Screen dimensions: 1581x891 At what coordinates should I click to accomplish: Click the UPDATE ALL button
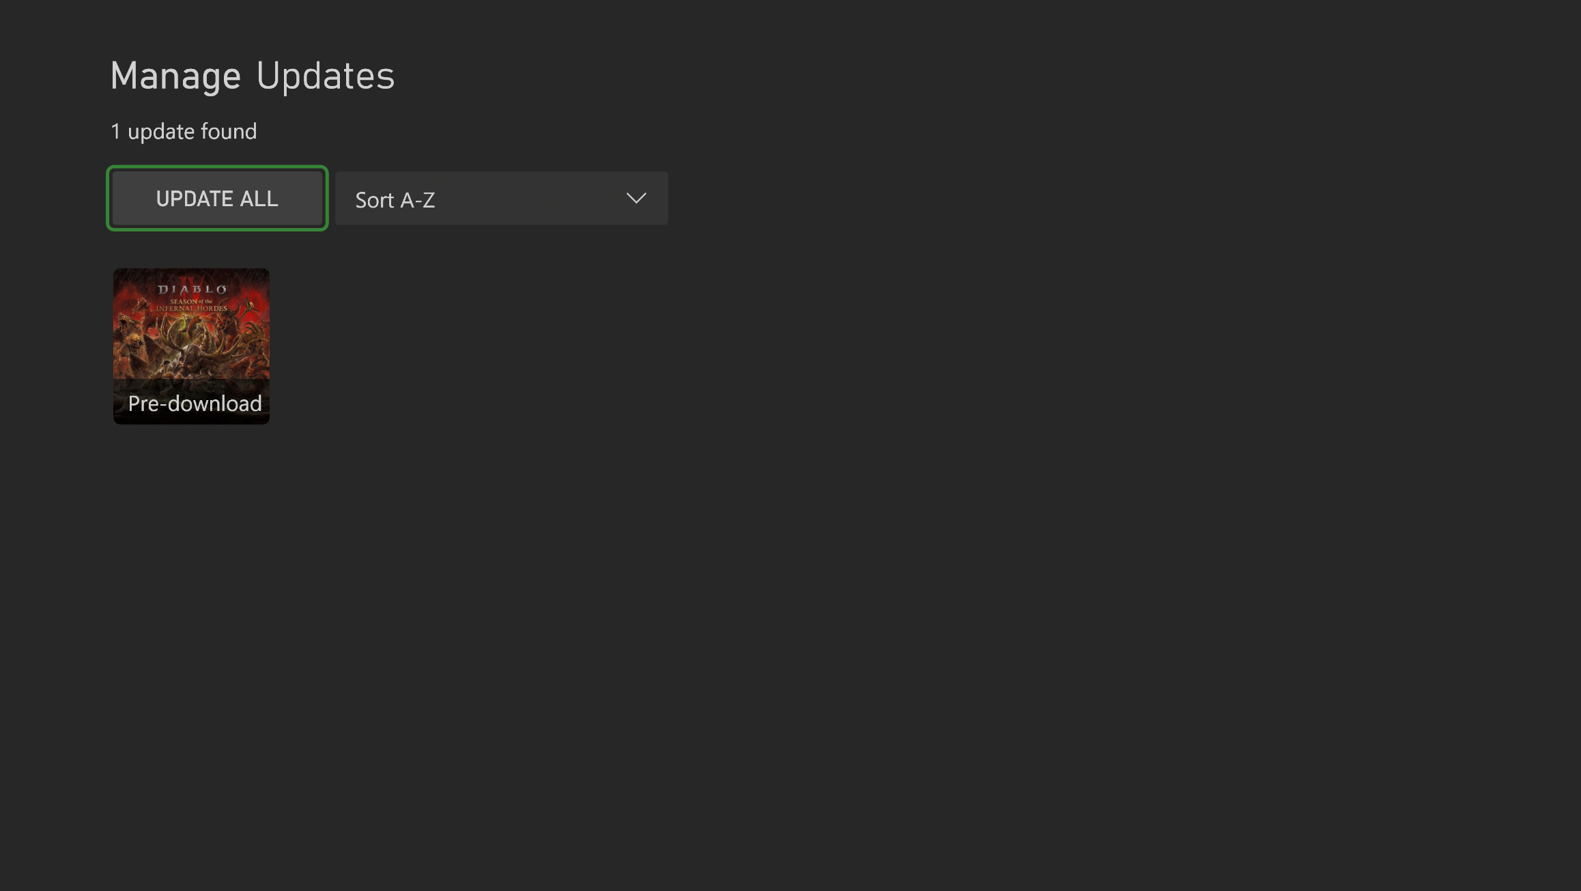coord(217,199)
